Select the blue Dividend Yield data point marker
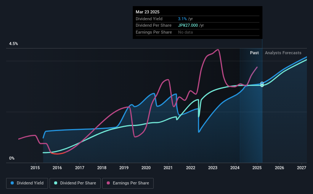Image resolution: width=313 pixels, height=194 pixels. point(262,83)
